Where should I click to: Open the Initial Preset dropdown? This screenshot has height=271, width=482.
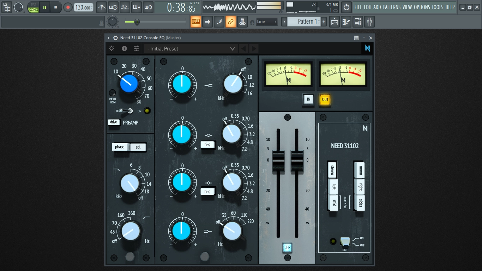pos(191,49)
